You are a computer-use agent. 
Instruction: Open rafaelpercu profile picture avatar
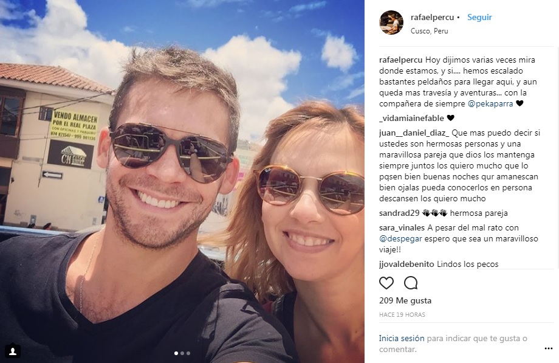click(391, 22)
